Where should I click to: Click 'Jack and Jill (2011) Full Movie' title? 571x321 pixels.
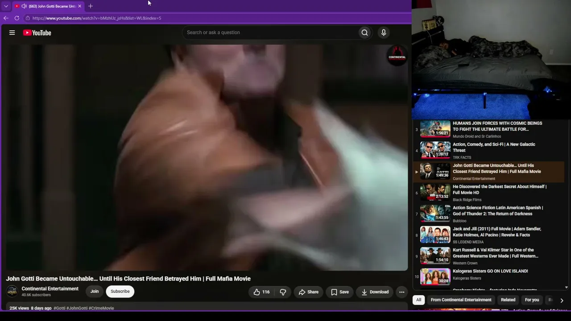coord(497,232)
